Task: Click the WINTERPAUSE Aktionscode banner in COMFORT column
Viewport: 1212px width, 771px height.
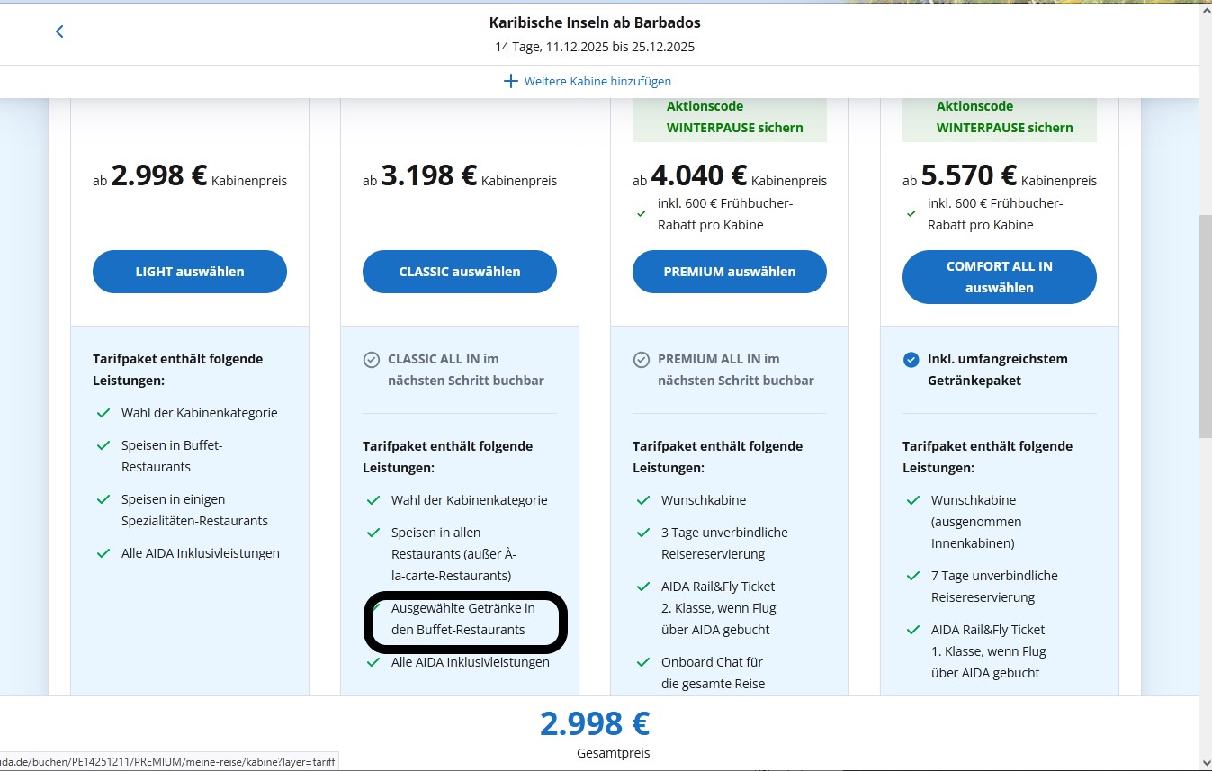Action: [1000, 118]
